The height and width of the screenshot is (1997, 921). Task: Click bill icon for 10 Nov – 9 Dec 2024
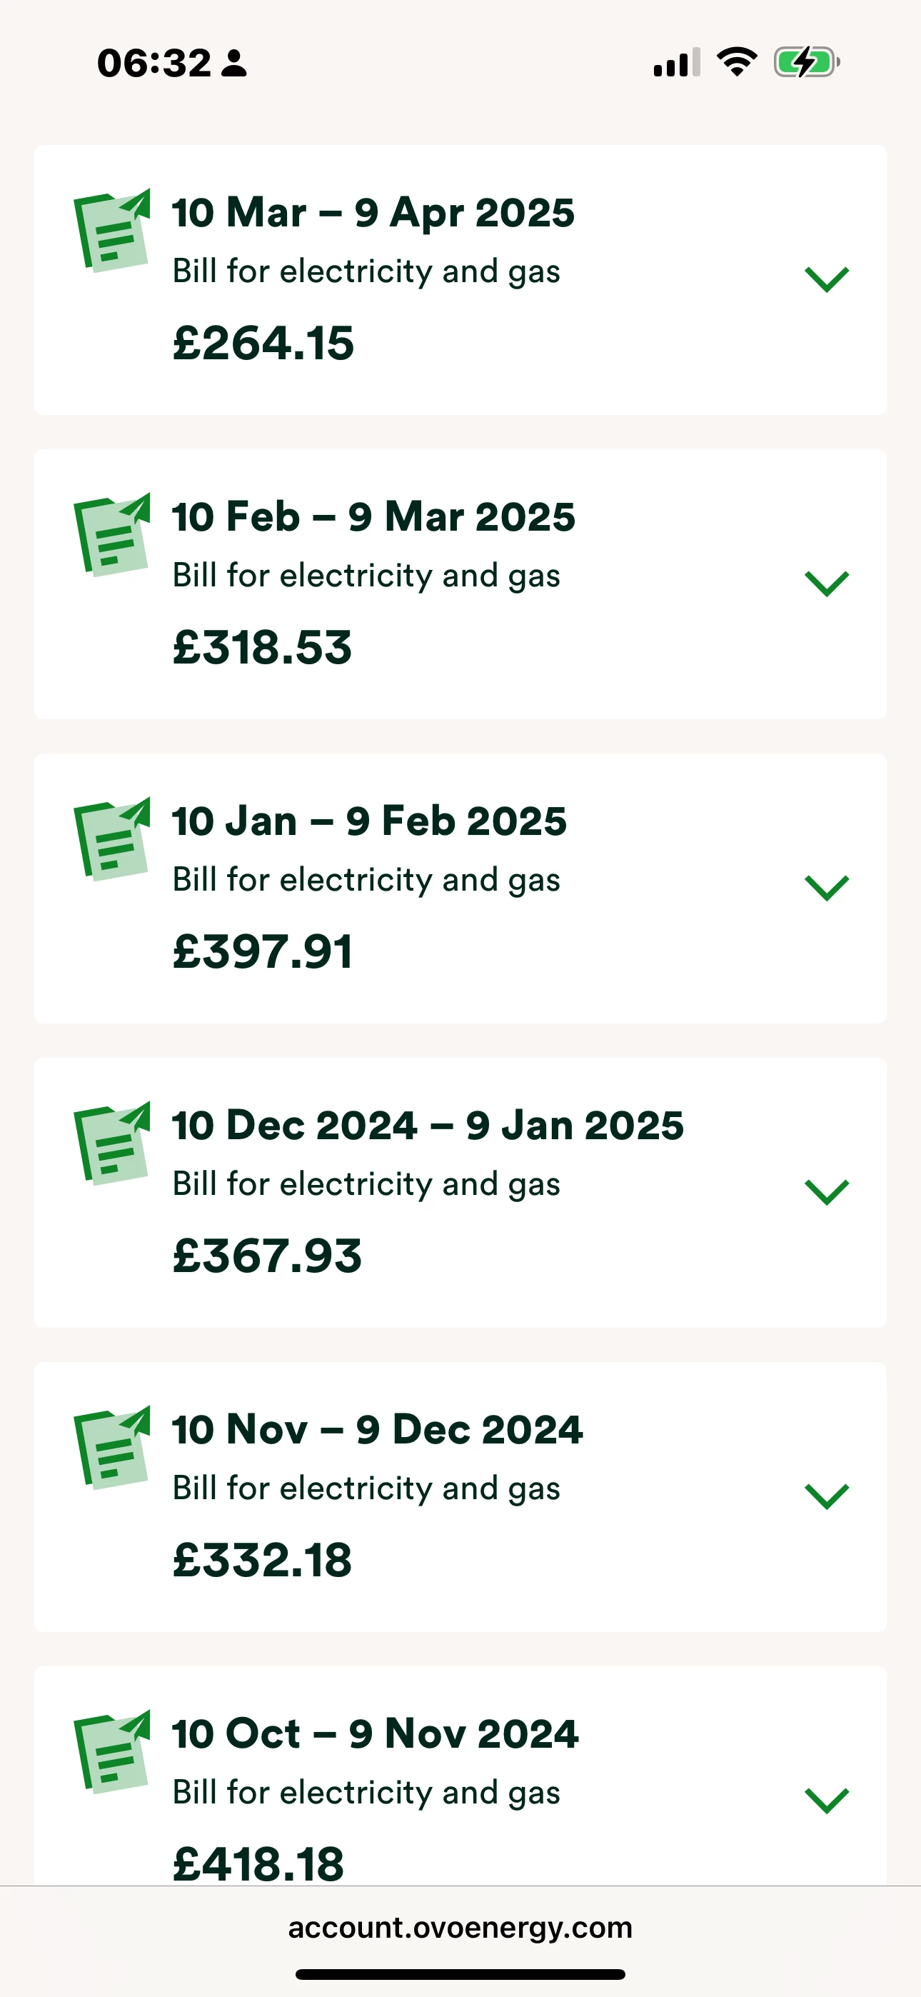pyautogui.click(x=111, y=1448)
